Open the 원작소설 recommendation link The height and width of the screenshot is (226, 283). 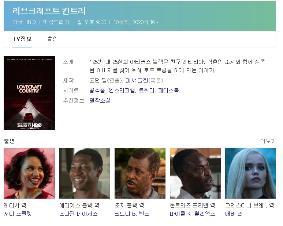point(100,100)
